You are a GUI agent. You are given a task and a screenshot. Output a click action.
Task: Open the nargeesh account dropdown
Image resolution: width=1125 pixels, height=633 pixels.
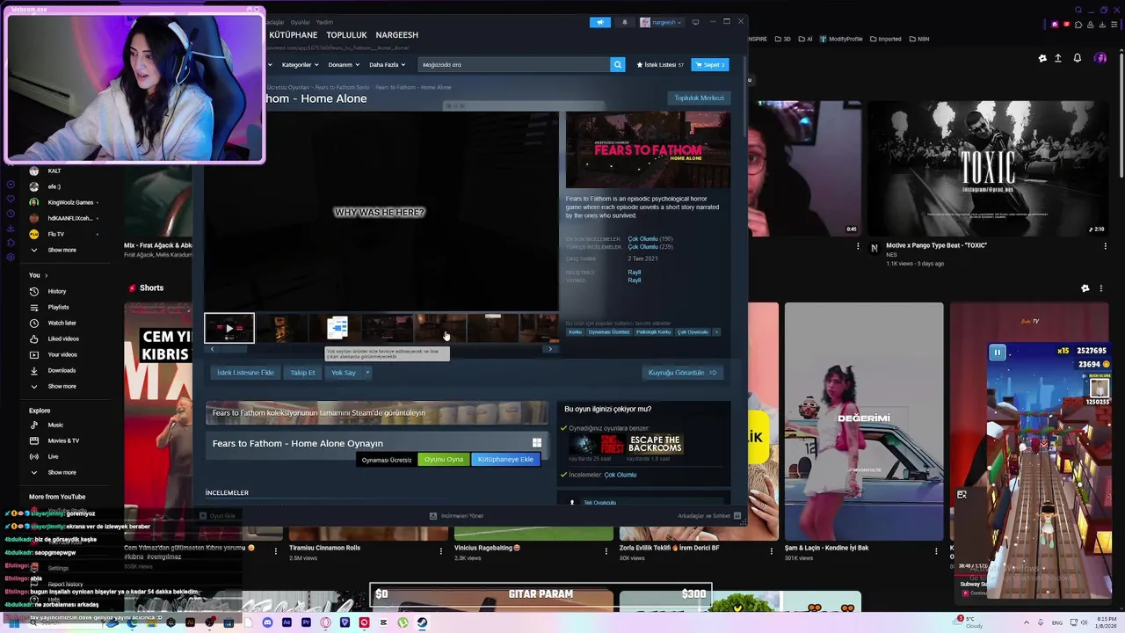click(x=661, y=22)
